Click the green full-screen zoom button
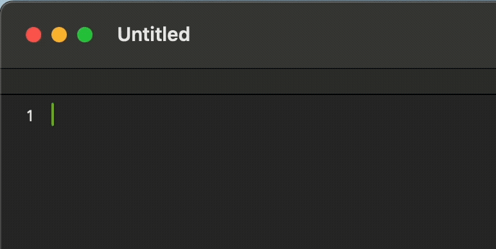 (85, 35)
